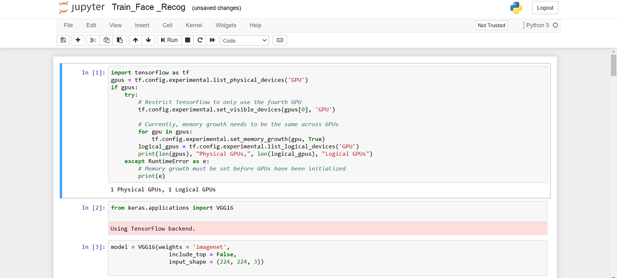The height and width of the screenshot is (278, 617).
Task: Rename notebook title Train_Face _Recog
Action: point(148,8)
